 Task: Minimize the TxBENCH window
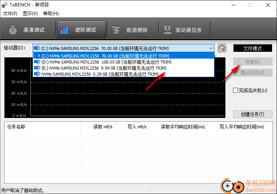coord(233,5)
